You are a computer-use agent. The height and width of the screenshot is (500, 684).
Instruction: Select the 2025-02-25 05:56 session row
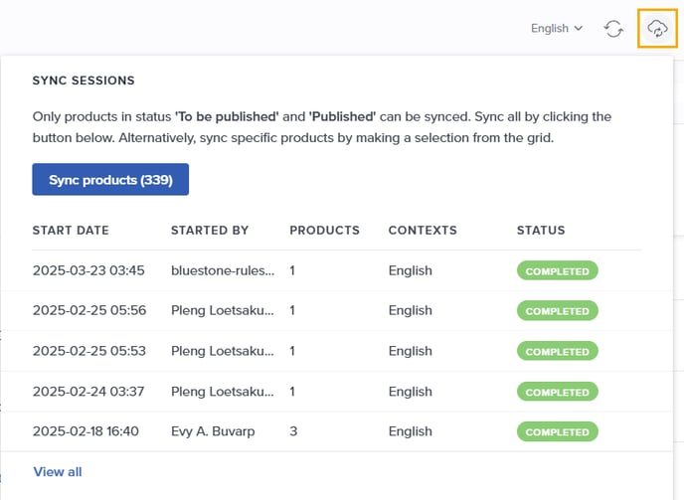pyautogui.click(x=336, y=311)
